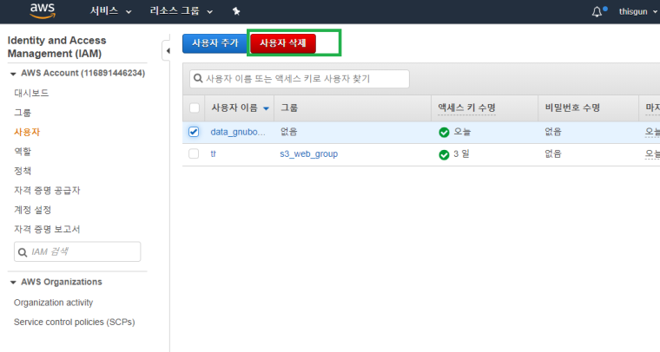
Task: Click the "3 일" access key age
Action: (461, 154)
